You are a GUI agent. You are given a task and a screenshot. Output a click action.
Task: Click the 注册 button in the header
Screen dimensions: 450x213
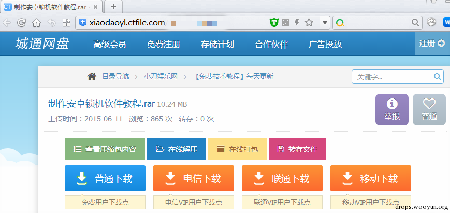pyautogui.click(x=432, y=44)
